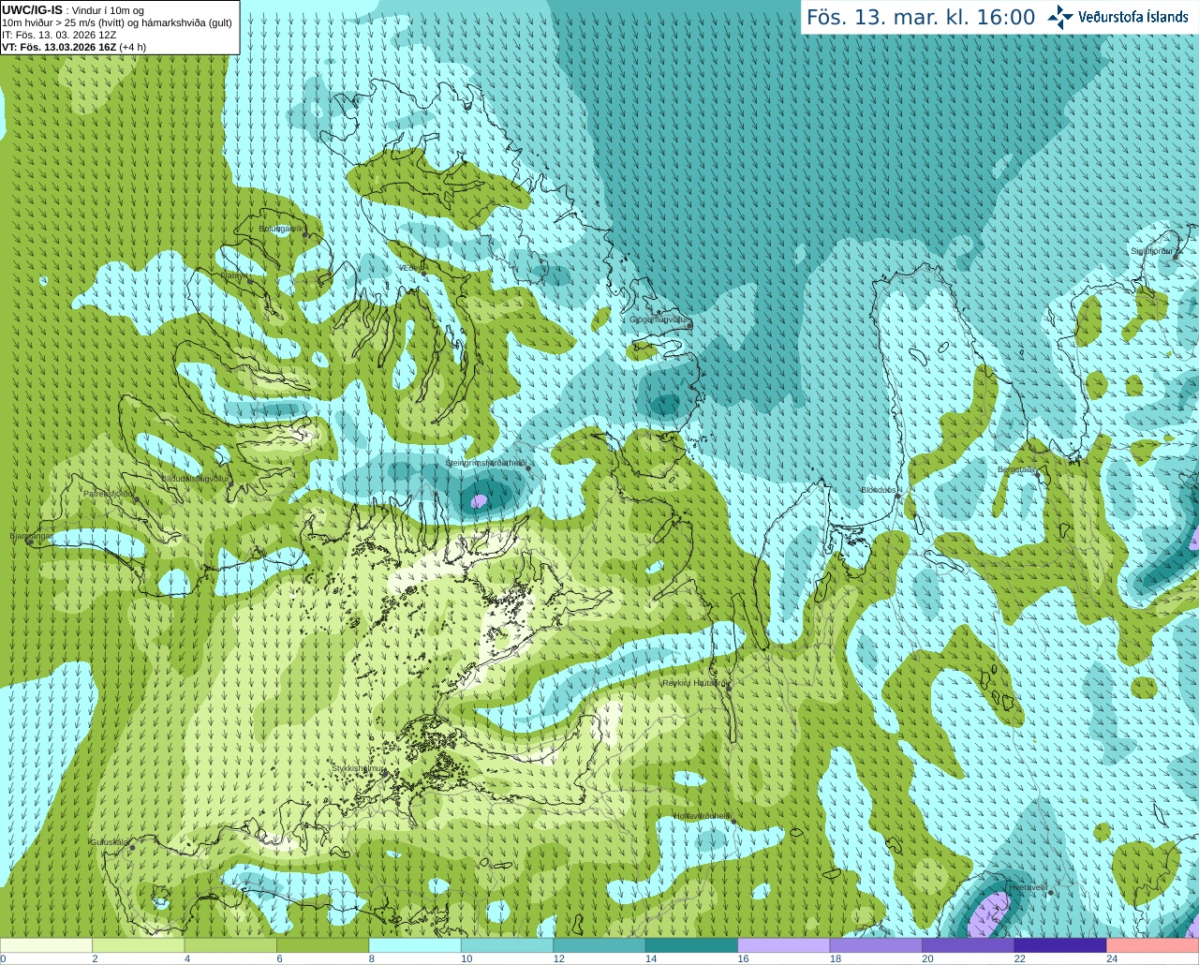Click the 0–2 m/s legend color
Viewport: 1199px width, 965px height.
point(46,945)
